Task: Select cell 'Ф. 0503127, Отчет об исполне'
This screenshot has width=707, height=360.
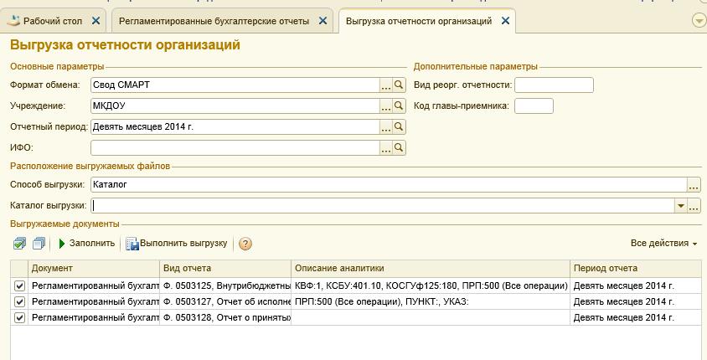Action: tap(225, 301)
